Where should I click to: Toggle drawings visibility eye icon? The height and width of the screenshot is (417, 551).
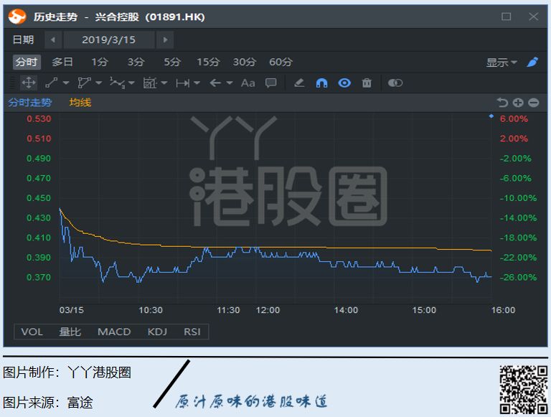pyautogui.click(x=344, y=83)
